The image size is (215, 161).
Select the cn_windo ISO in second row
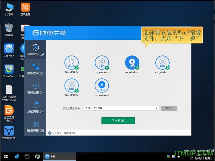(x=102, y=86)
